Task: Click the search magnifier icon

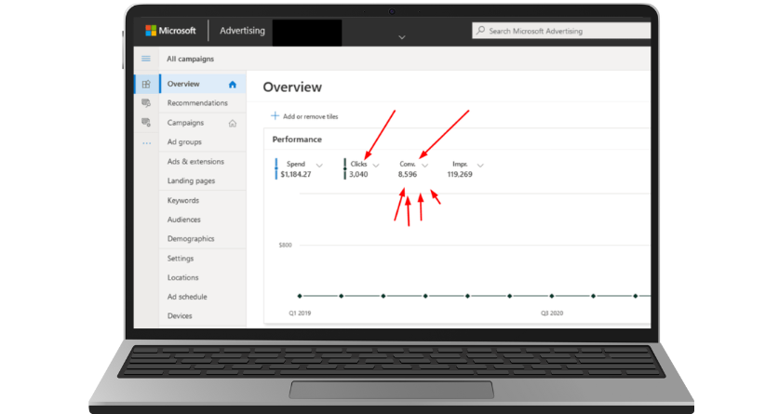Action: pos(480,31)
